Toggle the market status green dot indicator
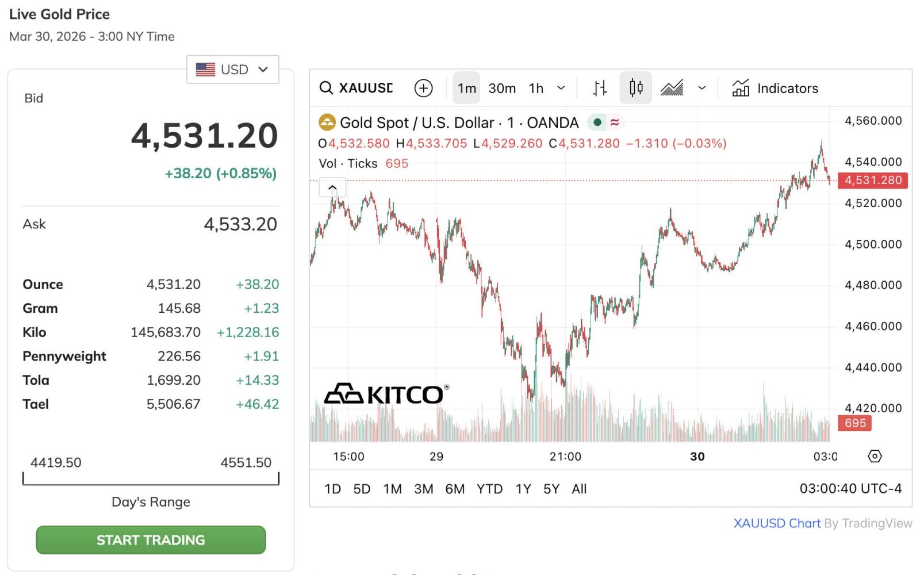Viewport: 920px width, 575px height. (x=597, y=122)
